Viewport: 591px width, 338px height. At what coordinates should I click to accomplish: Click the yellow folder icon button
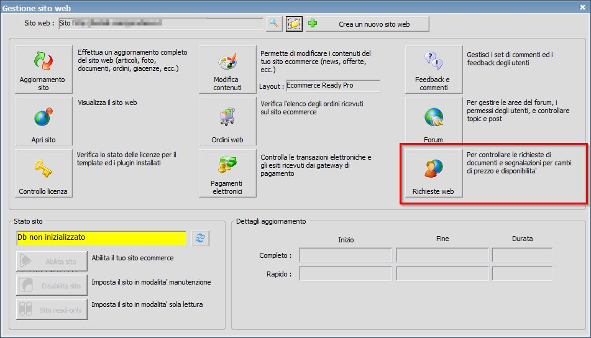[294, 24]
